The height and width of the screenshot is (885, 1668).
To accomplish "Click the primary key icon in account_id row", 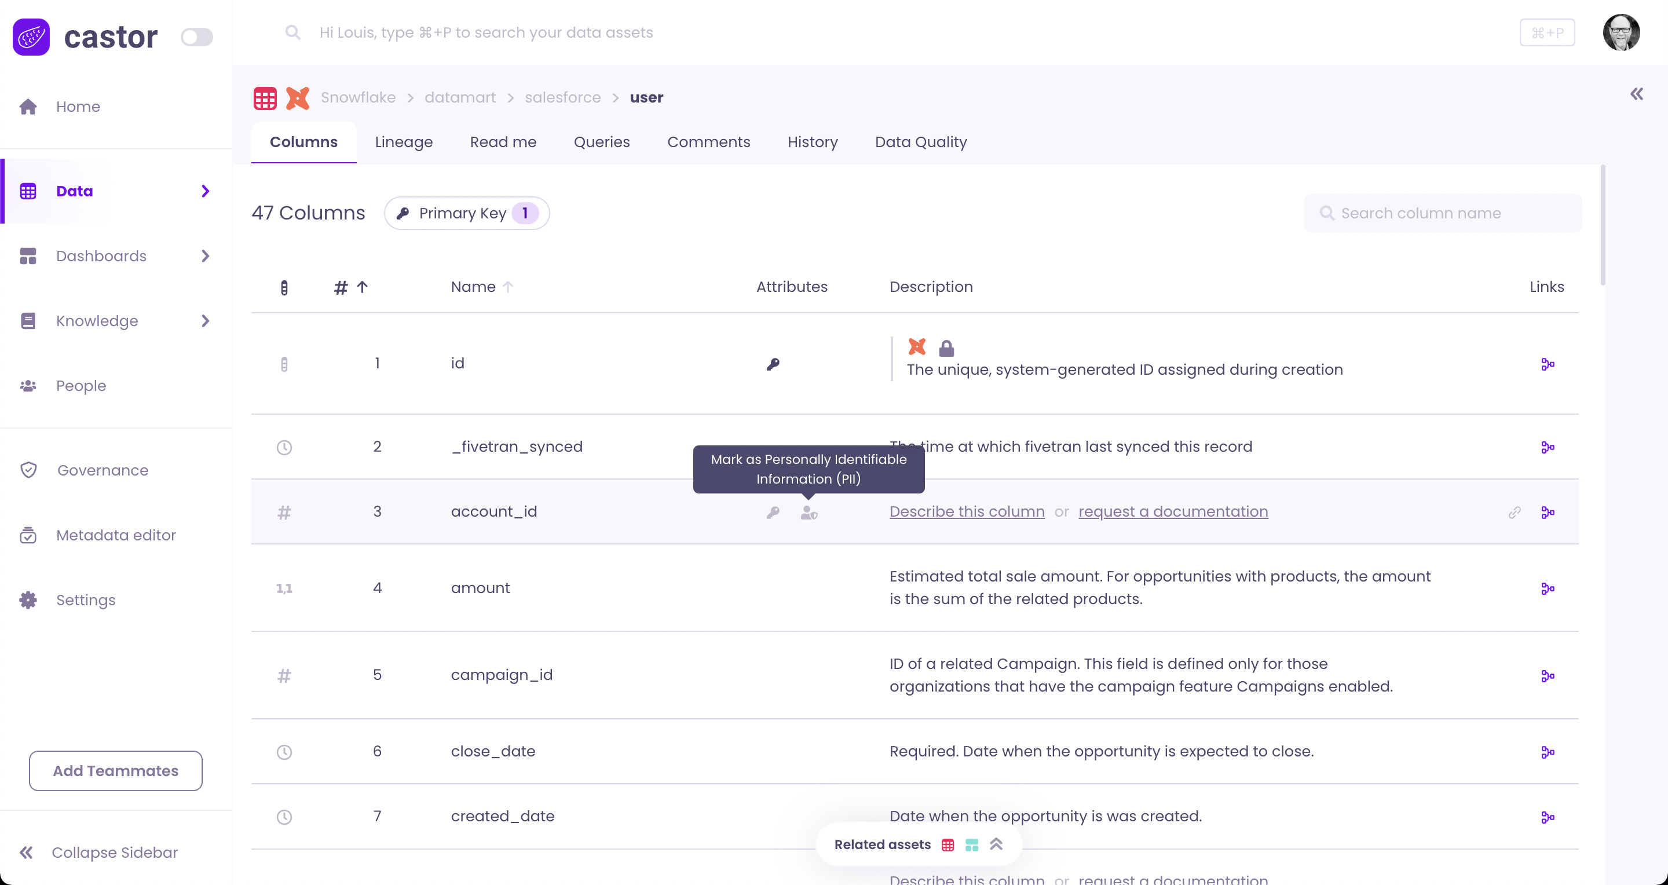I will [773, 513].
